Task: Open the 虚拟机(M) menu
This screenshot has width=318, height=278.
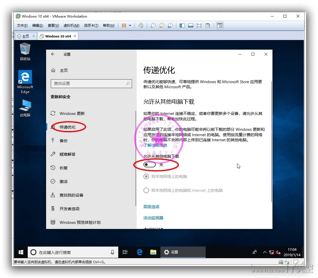Action: [71, 26]
